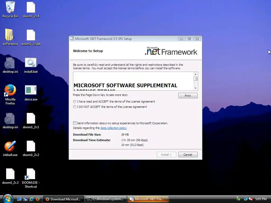Select the desktop.ini icon beside doom1_2r.1
The height and width of the screenshot is (203, 271).
tap(10, 121)
